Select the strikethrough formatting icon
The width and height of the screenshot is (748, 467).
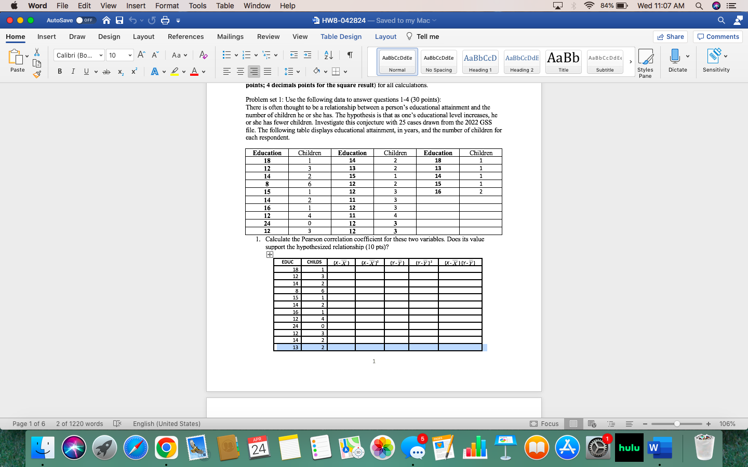[x=106, y=71]
